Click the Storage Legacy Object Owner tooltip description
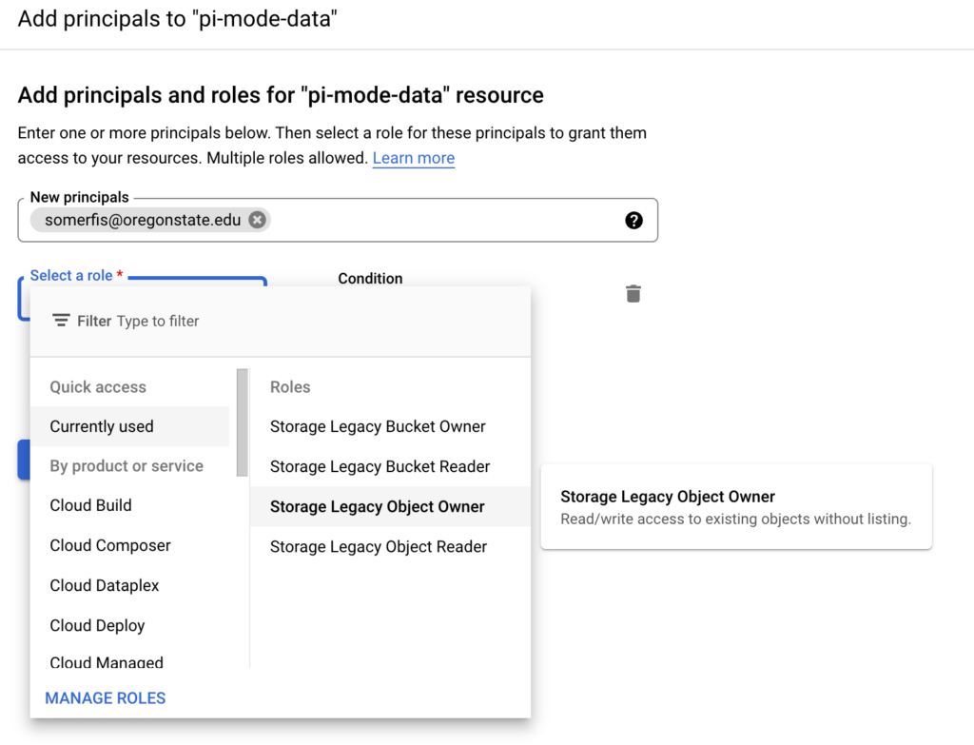974x745 pixels. (735, 519)
